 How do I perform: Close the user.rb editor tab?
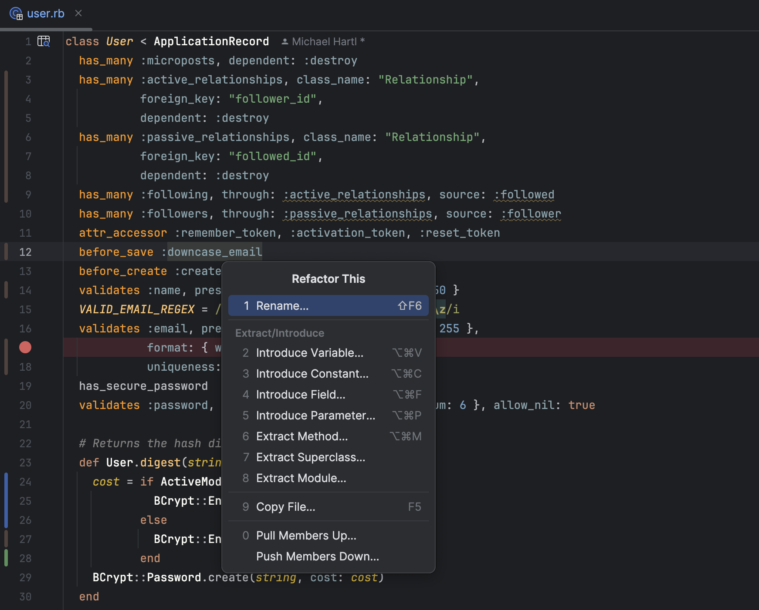78,13
